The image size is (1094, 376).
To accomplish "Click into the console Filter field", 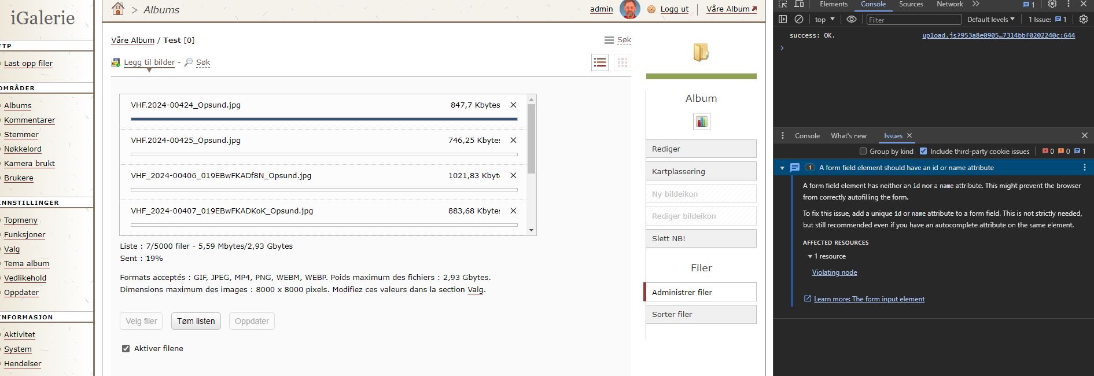I will (x=913, y=20).
